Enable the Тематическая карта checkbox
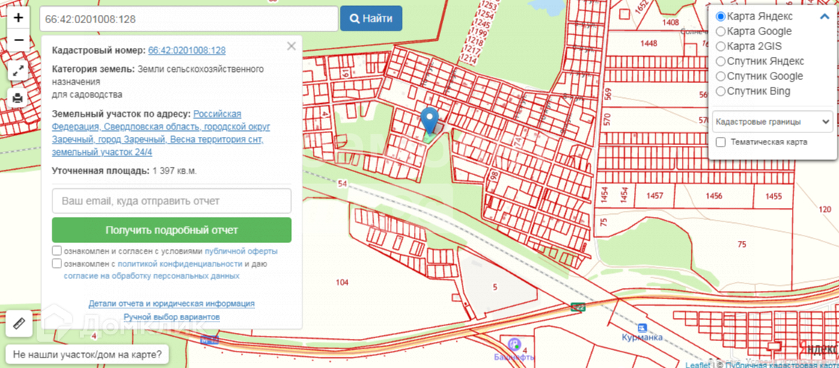Screen dimensions: 839x368 (x=721, y=142)
